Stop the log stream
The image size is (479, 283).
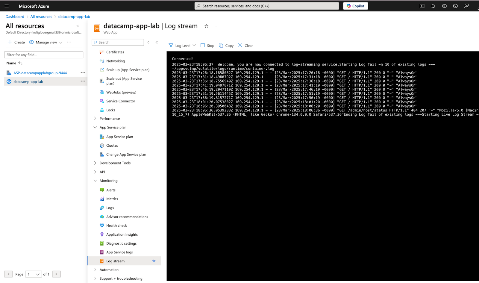(207, 46)
